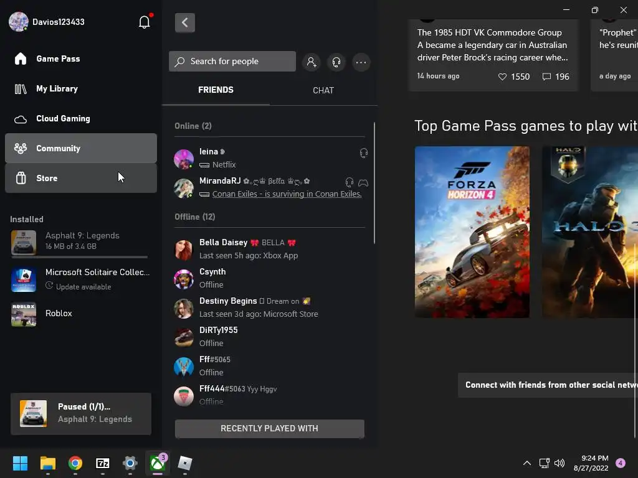638x478 pixels.
Task: Click the add friend icon
Action: coord(312,62)
